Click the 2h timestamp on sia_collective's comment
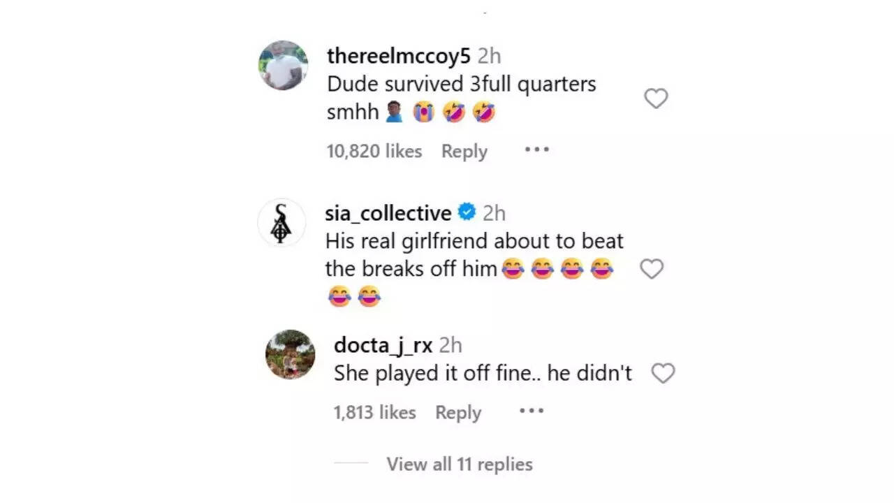The image size is (894, 503). click(495, 212)
